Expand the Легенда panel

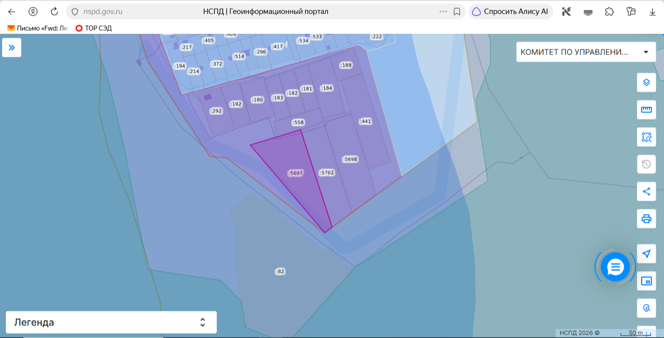111,322
